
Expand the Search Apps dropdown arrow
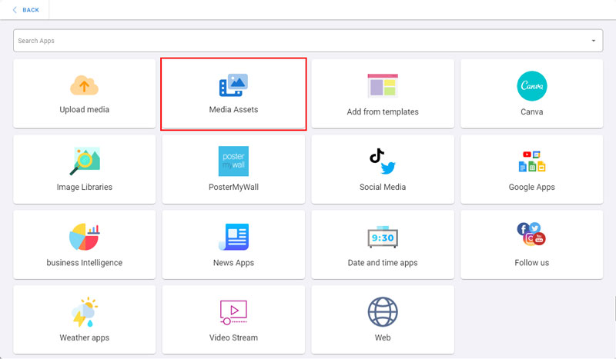click(593, 41)
